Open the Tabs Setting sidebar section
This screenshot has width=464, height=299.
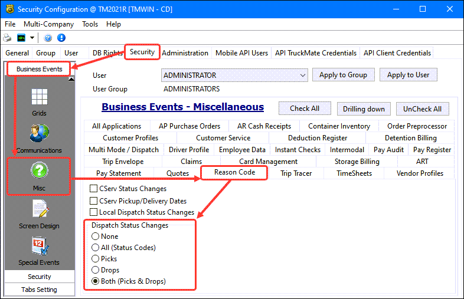39,290
